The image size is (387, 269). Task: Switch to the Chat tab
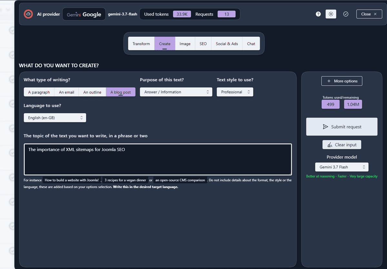tap(251, 44)
